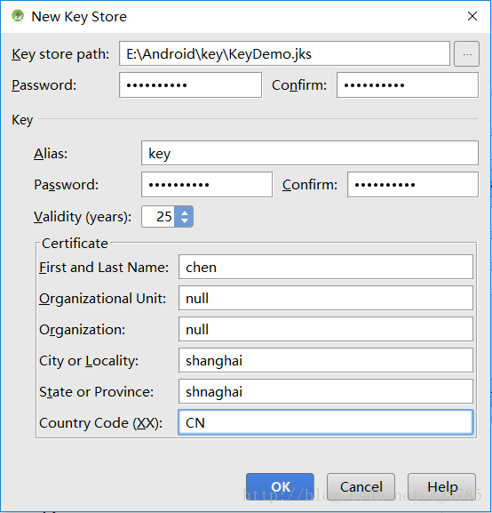This screenshot has height=513, width=492.
Task: Click the Country Code (XX) label
Action: coord(100,423)
